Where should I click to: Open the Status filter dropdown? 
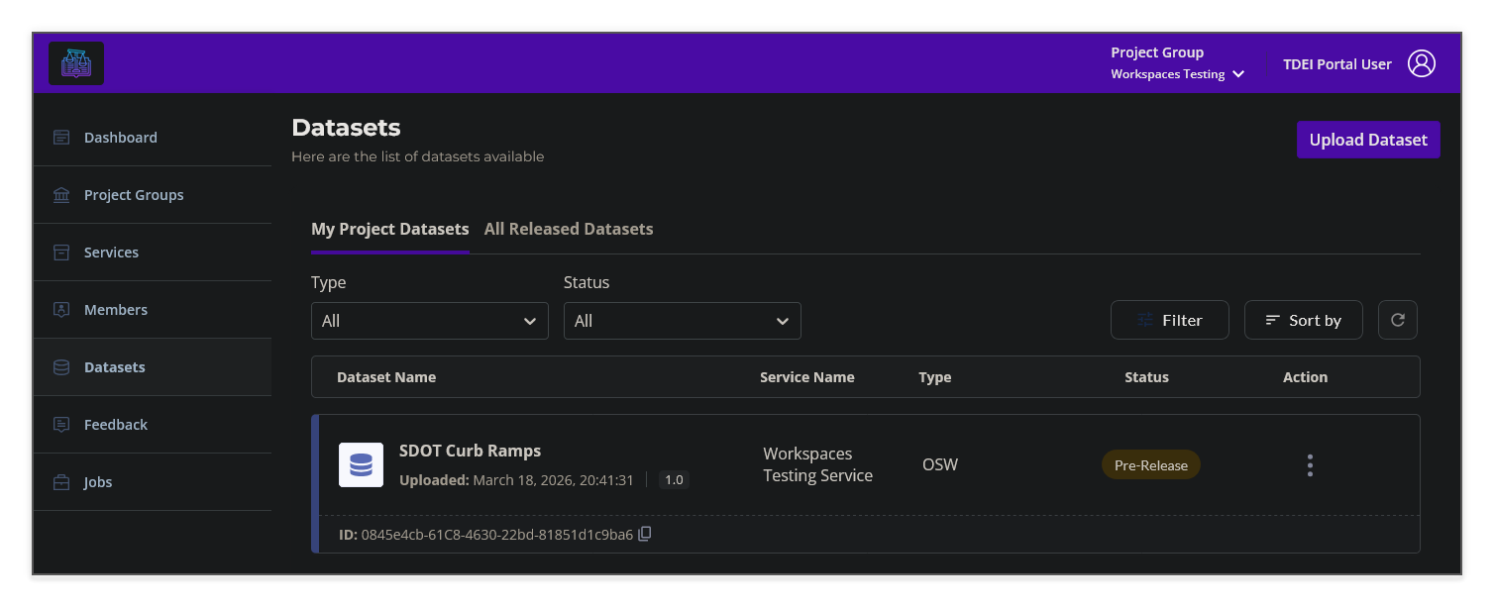click(x=682, y=320)
